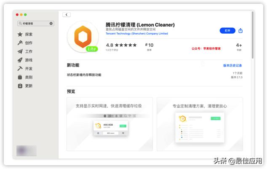The image size is (267, 169).
Task: Click the paper plane icon beside 工作
Action: [20, 51]
